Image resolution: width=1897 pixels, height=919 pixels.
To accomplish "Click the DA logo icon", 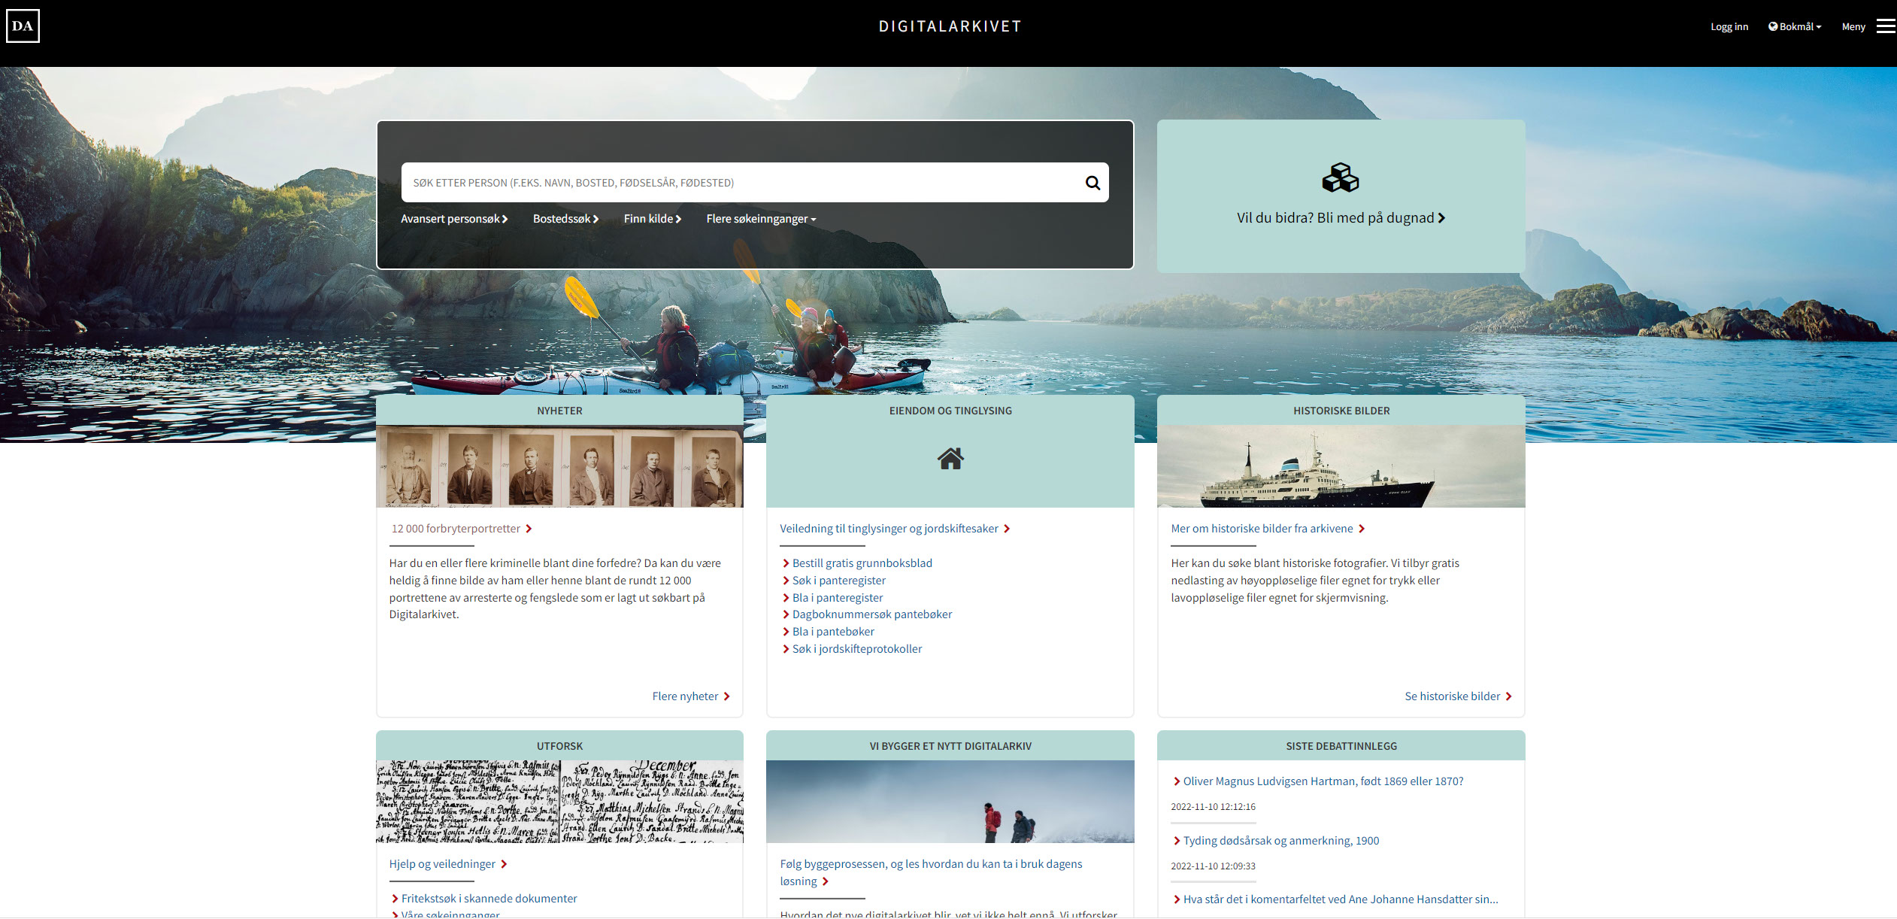I will 23,26.
